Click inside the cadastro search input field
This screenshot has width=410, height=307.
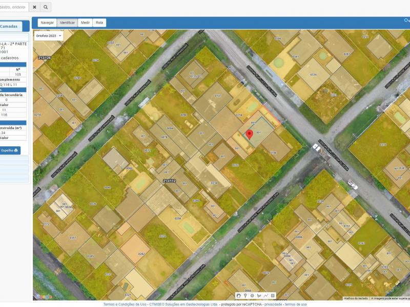(13, 7)
